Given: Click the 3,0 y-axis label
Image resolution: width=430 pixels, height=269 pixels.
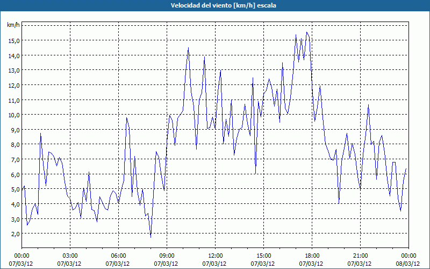Looking at the screenshot, I should (x=16, y=220).
